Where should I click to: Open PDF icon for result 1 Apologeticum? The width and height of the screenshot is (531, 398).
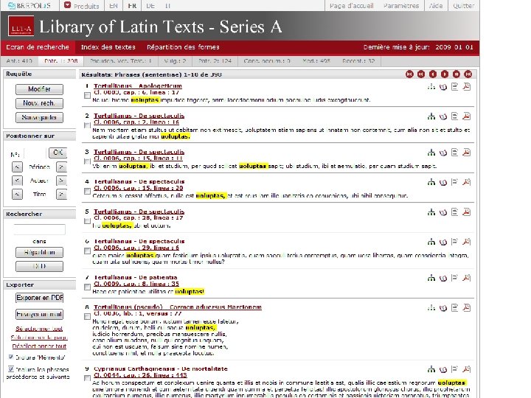coord(467,87)
